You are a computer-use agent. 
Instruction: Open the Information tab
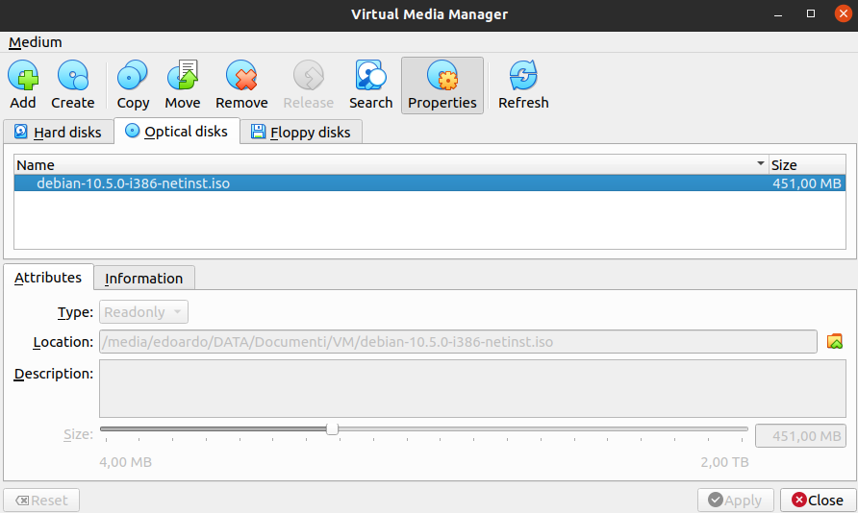[x=144, y=279]
